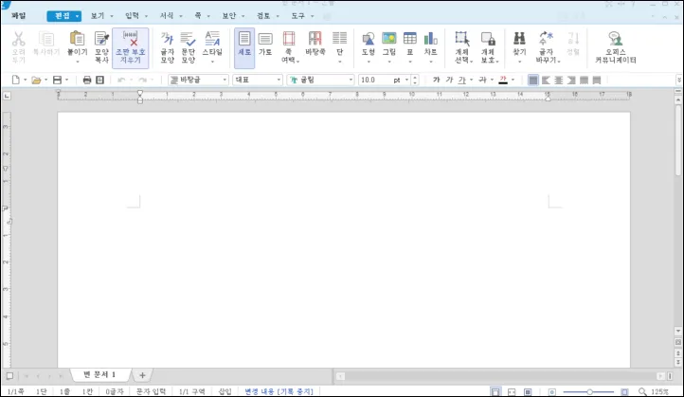Select landscape (가로) page orientation
The width and height of the screenshot is (684, 397).
point(265,44)
